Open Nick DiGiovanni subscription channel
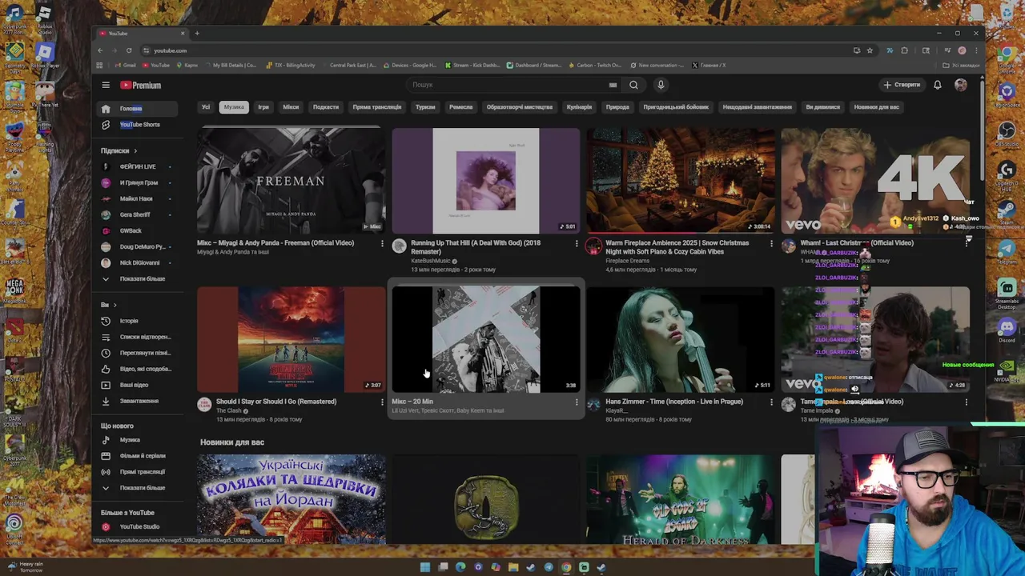Screen dimensions: 1025x576 click(x=137, y=262)
